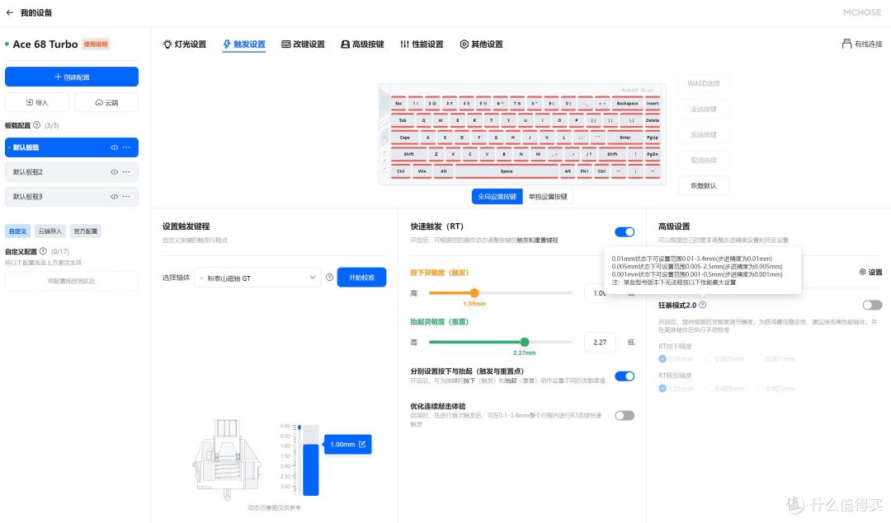The width and height of the screenshot is (891, 523).
Task: Click the 创建配置 create profile button
Action: pos(72,77)
